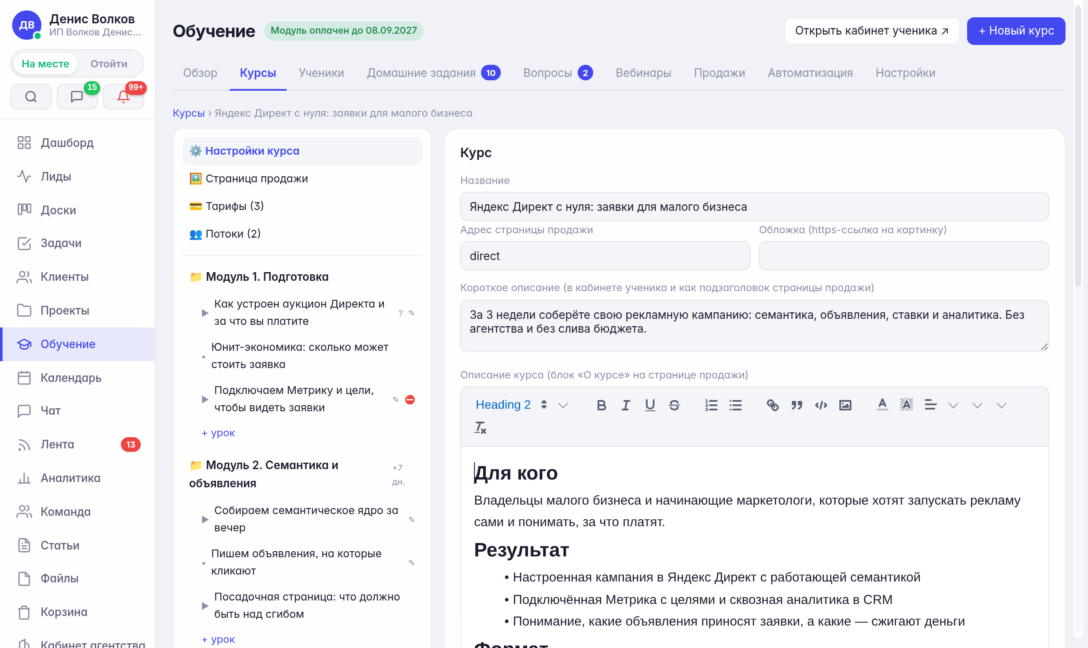Open the search icon in sidebar
This screenshot has height=648, width=1088.
[31, 96]
